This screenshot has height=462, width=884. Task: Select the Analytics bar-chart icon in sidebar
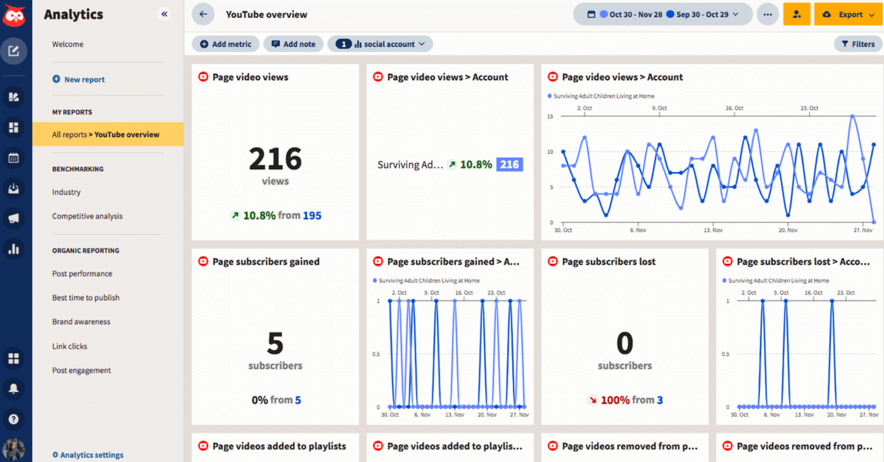click(14, 249)
